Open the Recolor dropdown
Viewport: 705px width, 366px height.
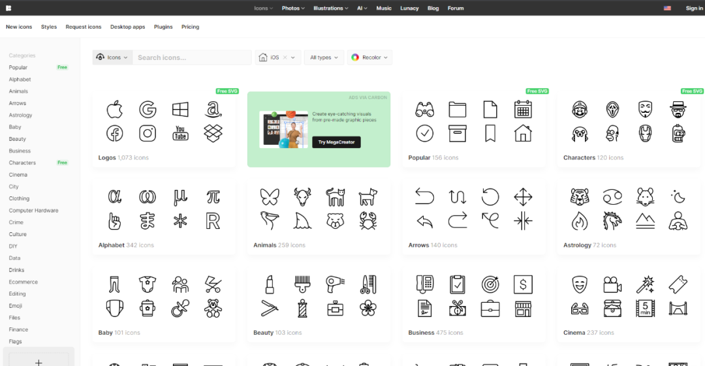(x=369, y=57)
